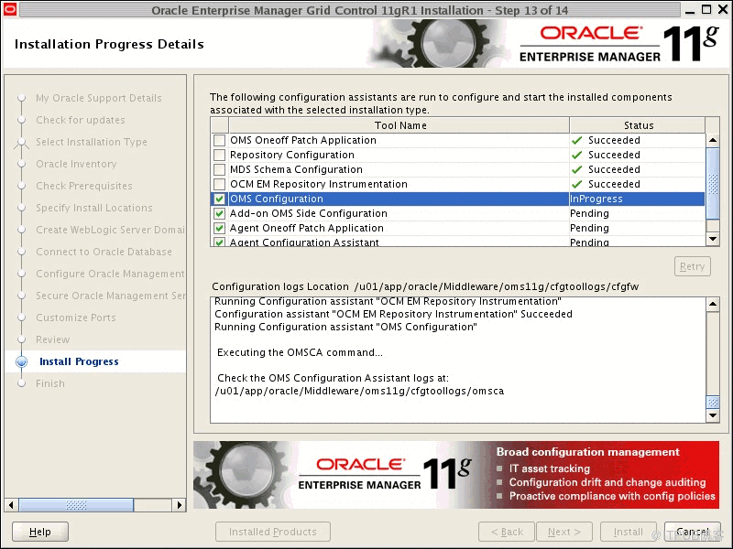Select the Review step in sidebar
This screenshot has width=733, height=549.
pyautogui.click(x=53, y=339)
